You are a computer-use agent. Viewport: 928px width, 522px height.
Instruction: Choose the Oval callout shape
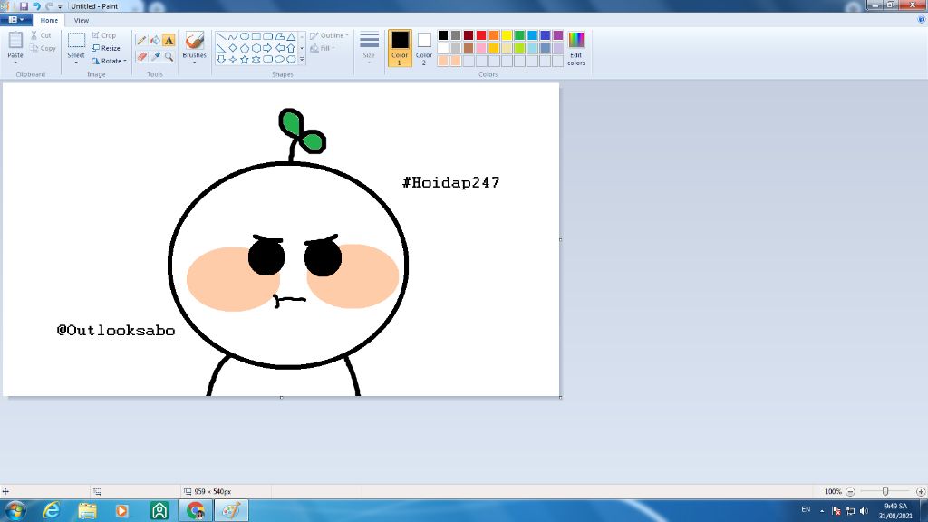[x=279, y=59]
